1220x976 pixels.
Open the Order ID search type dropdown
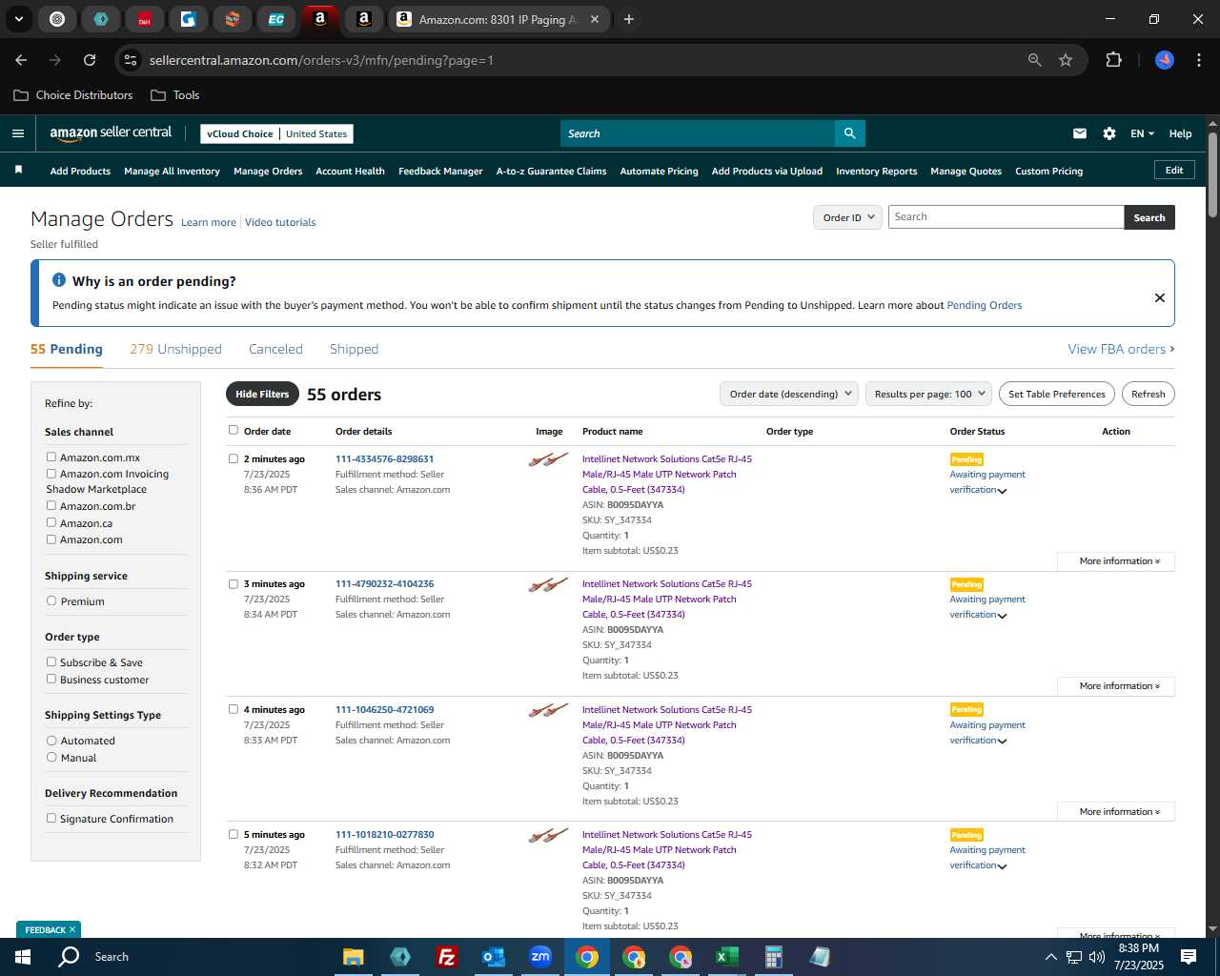coord(847,217)
